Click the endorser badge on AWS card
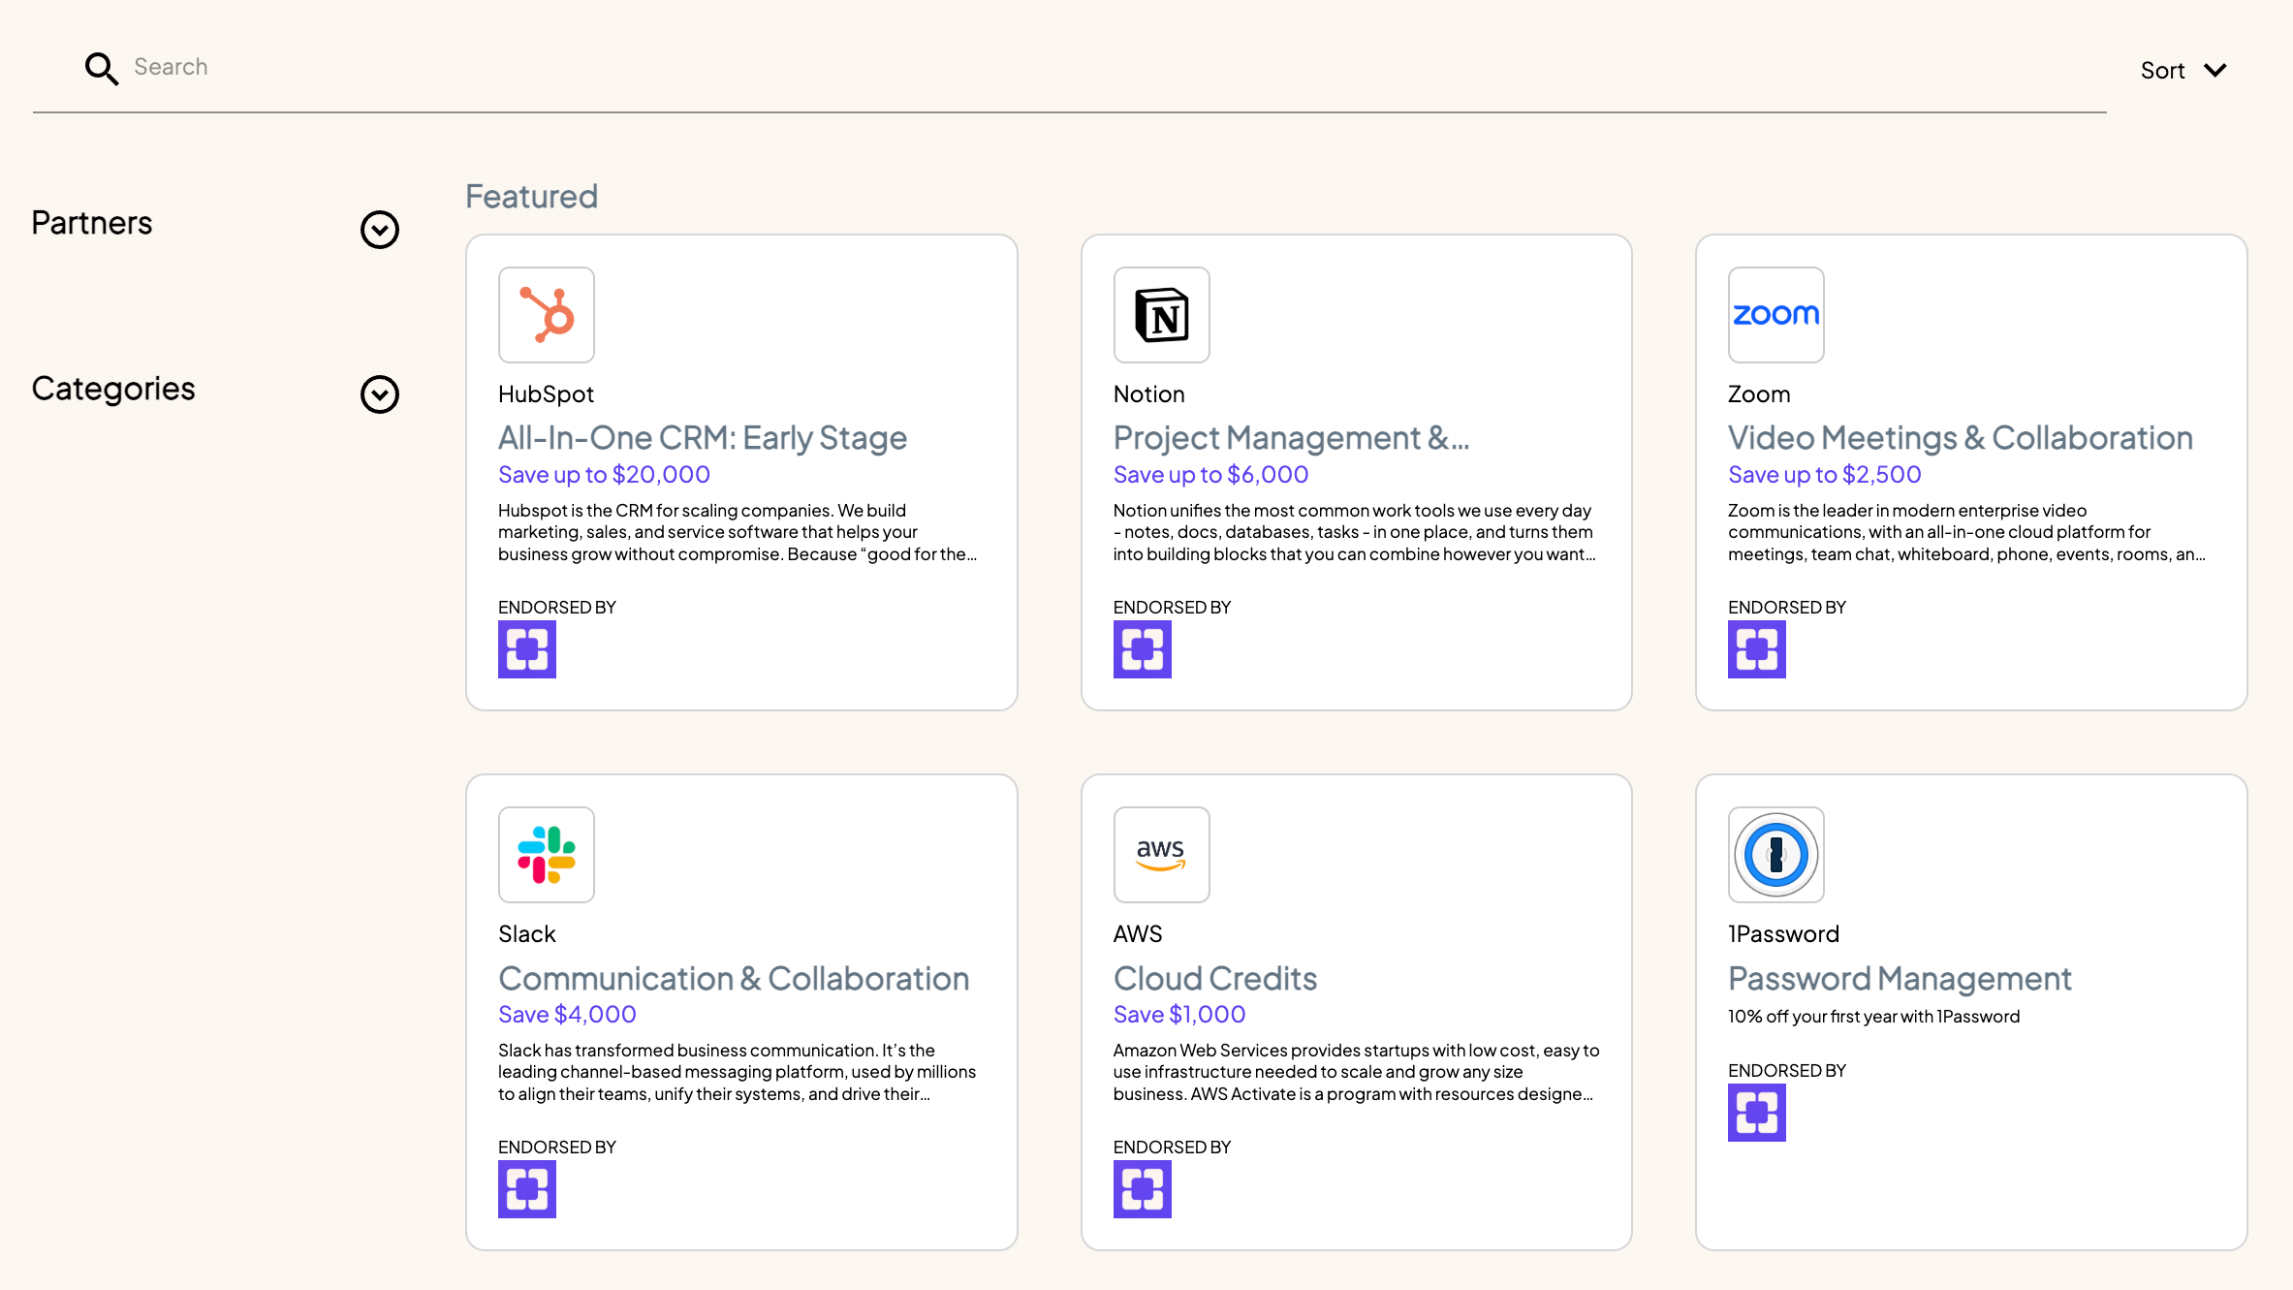This screenshot has height=1290, width=2293. tap(1142, 1189)
